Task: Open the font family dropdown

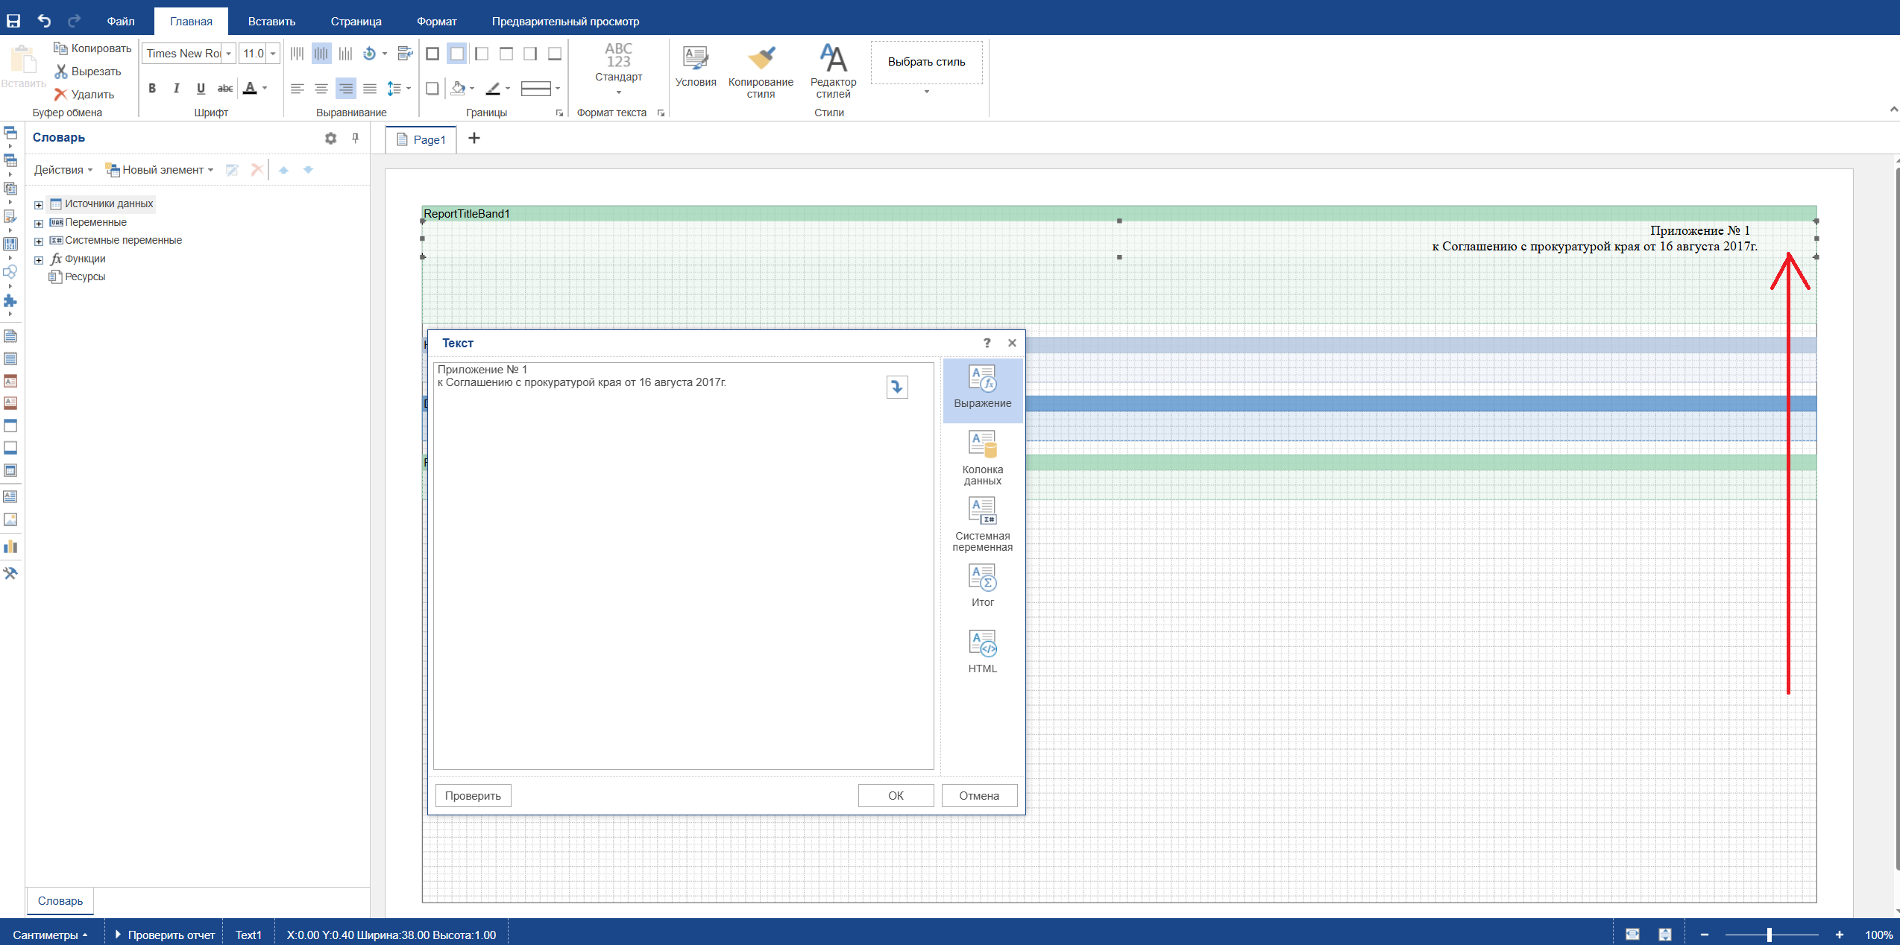Action: pos(228,54)
